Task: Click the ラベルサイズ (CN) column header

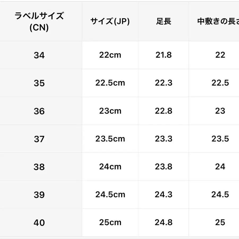Action: 39,22
